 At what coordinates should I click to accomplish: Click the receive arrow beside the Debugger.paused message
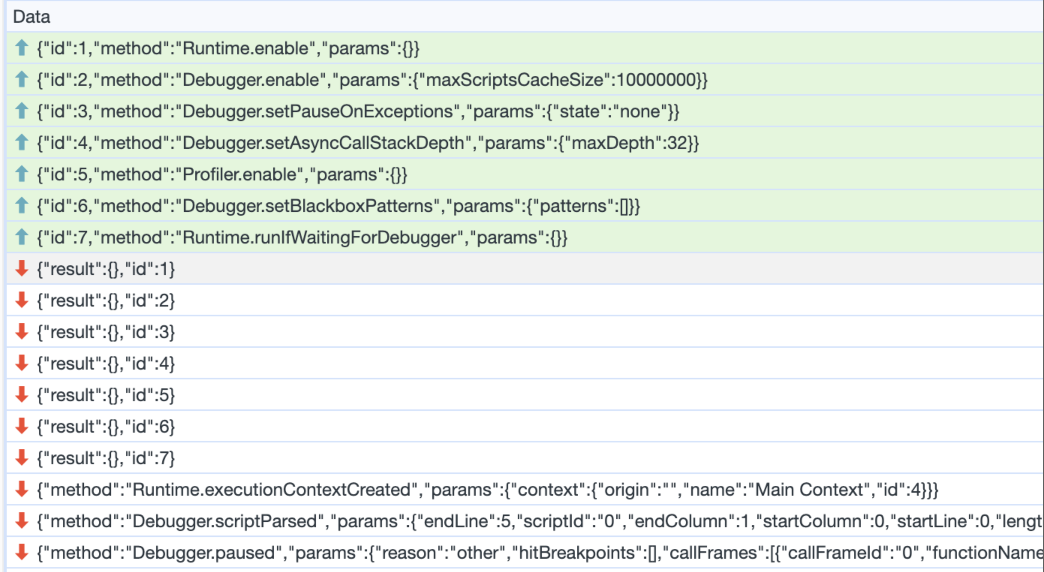[21, 552]
